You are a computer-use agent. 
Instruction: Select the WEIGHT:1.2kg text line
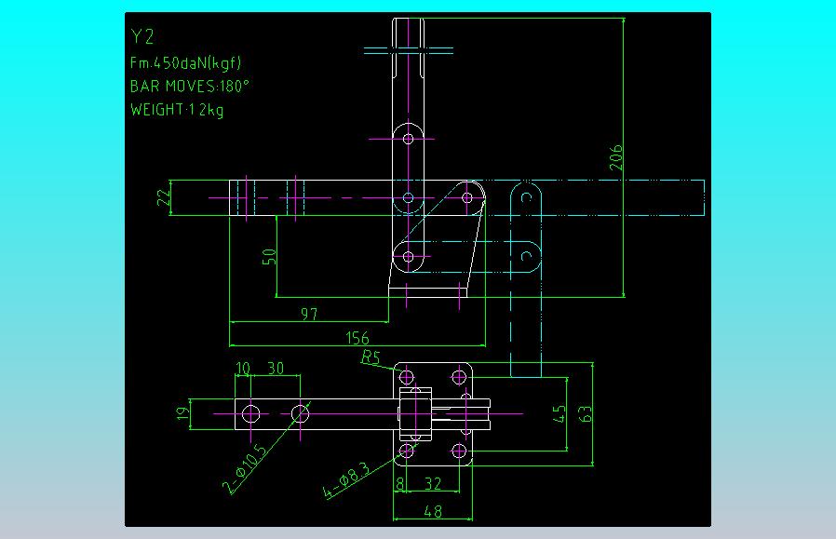click(x=177, y=110)
